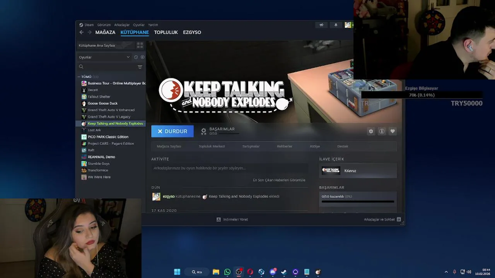The width and height of the screenshot is (495, 278).
Task: Select Grand Theft Auto V Enhanced
Action: click(111, 110)
